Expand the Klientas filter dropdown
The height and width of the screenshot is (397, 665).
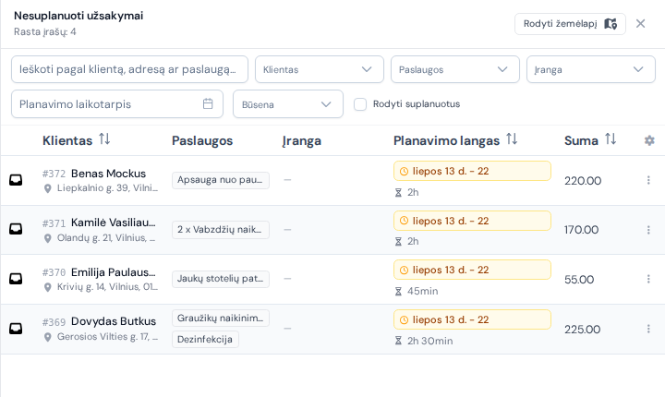click(x=320, y=69)
